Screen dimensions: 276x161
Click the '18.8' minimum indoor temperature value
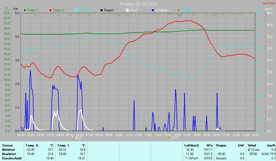pyautogui.click(x=82, y=150)
